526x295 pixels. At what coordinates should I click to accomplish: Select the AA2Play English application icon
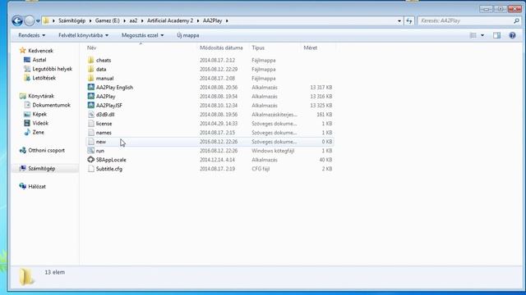click(91, 87)
